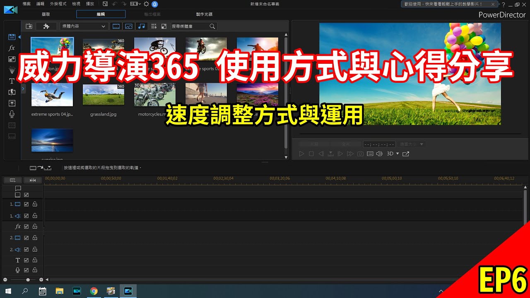530x298 pixels.
Task: Open the plug-ins puzzle piece button
Action: point(46,26)
